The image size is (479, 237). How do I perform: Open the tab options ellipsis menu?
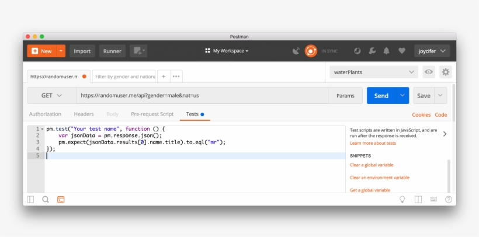click(x=176, y=76)
